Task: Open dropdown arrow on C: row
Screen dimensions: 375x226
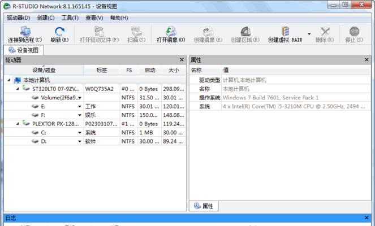Action: [80, 133]
